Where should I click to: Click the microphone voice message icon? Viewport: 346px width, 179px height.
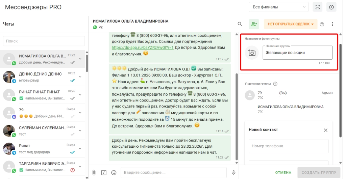(233, 172)
